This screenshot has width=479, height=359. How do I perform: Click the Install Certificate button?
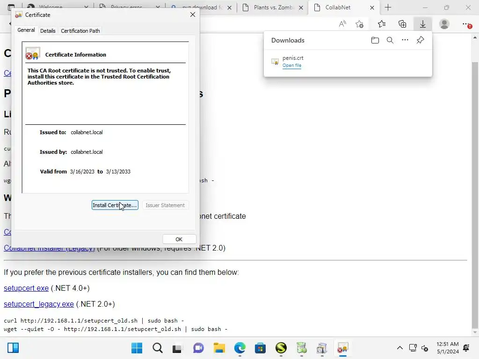[115, 205]
